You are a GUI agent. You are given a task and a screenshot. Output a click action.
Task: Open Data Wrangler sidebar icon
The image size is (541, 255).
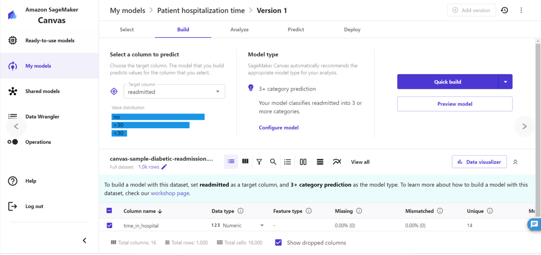click(x=12, y=116)
